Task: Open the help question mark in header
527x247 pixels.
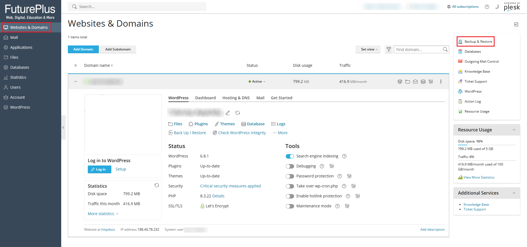Action: coord(487,7)
